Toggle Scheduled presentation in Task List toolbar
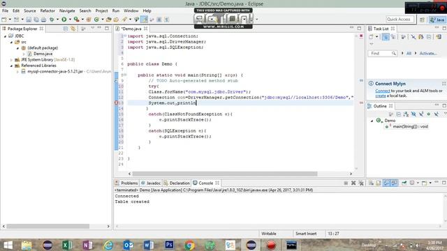Viewport: 447px width, 251px height. pos(393,37)
